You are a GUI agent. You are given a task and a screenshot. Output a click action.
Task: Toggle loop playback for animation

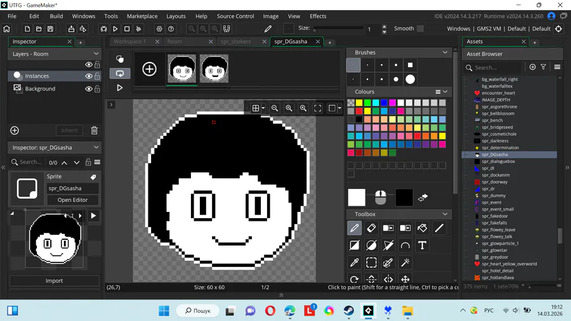pos(119,74)
